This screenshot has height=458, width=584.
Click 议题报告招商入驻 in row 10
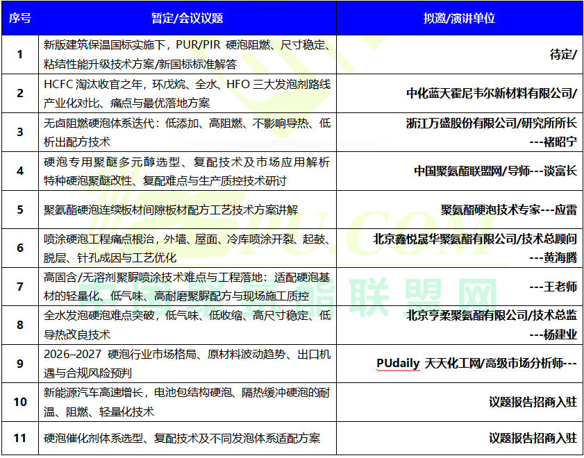(533, 402)
